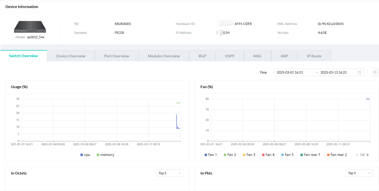Click the settings gear icon beside time range
Screen dimensions: 379x191
[375, 72]
